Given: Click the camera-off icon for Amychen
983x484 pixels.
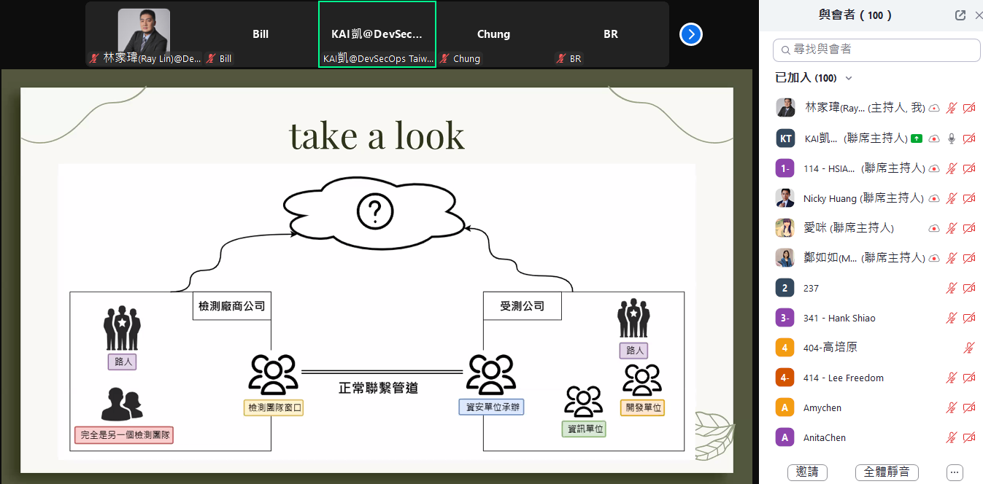Looking at the screenshot, I should click(968, 408).
